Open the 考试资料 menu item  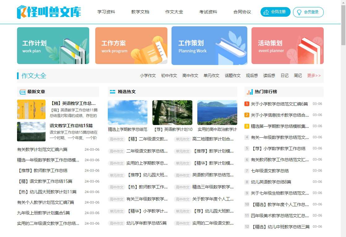[x=208, y=12]
